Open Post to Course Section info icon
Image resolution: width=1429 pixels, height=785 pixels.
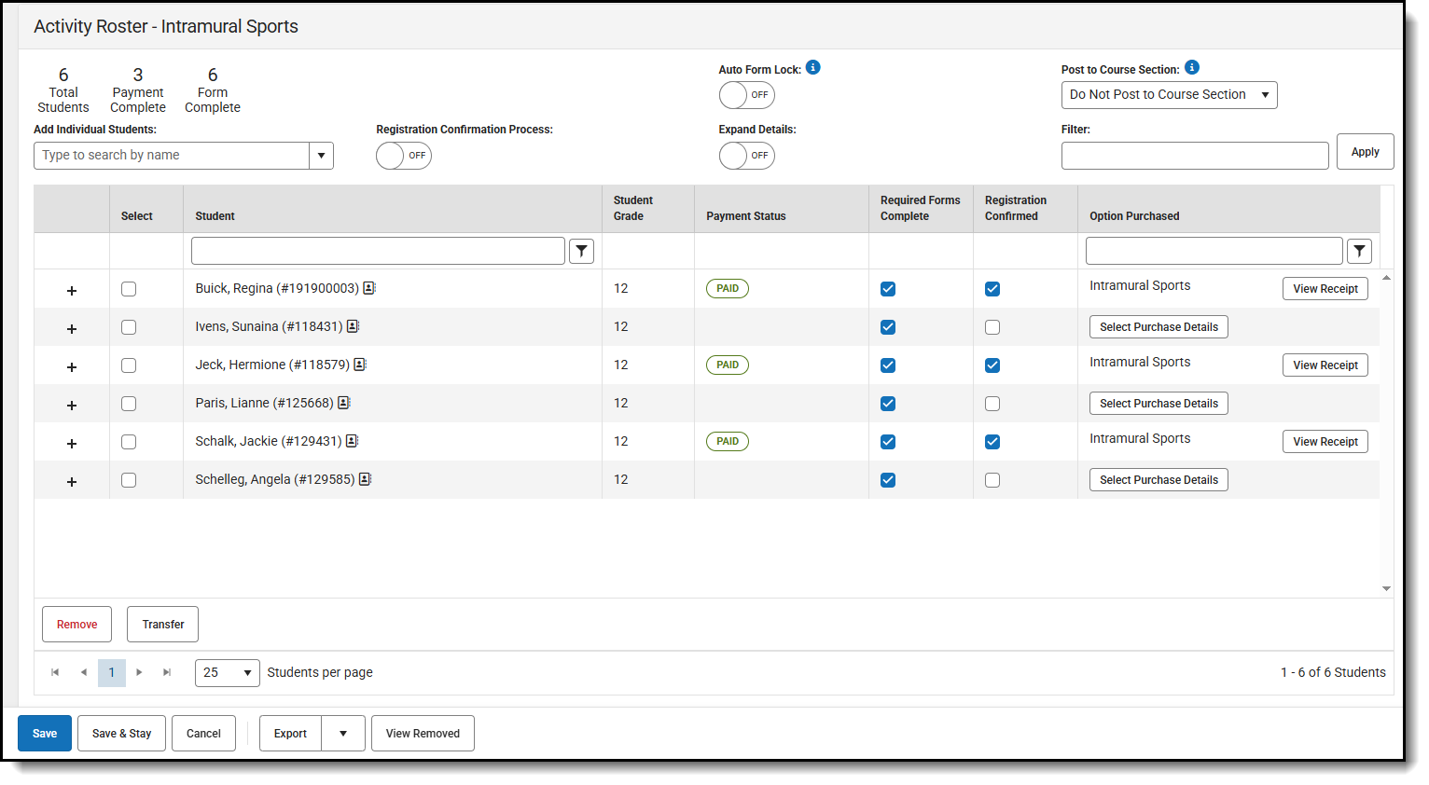[x=1192, y=67]
